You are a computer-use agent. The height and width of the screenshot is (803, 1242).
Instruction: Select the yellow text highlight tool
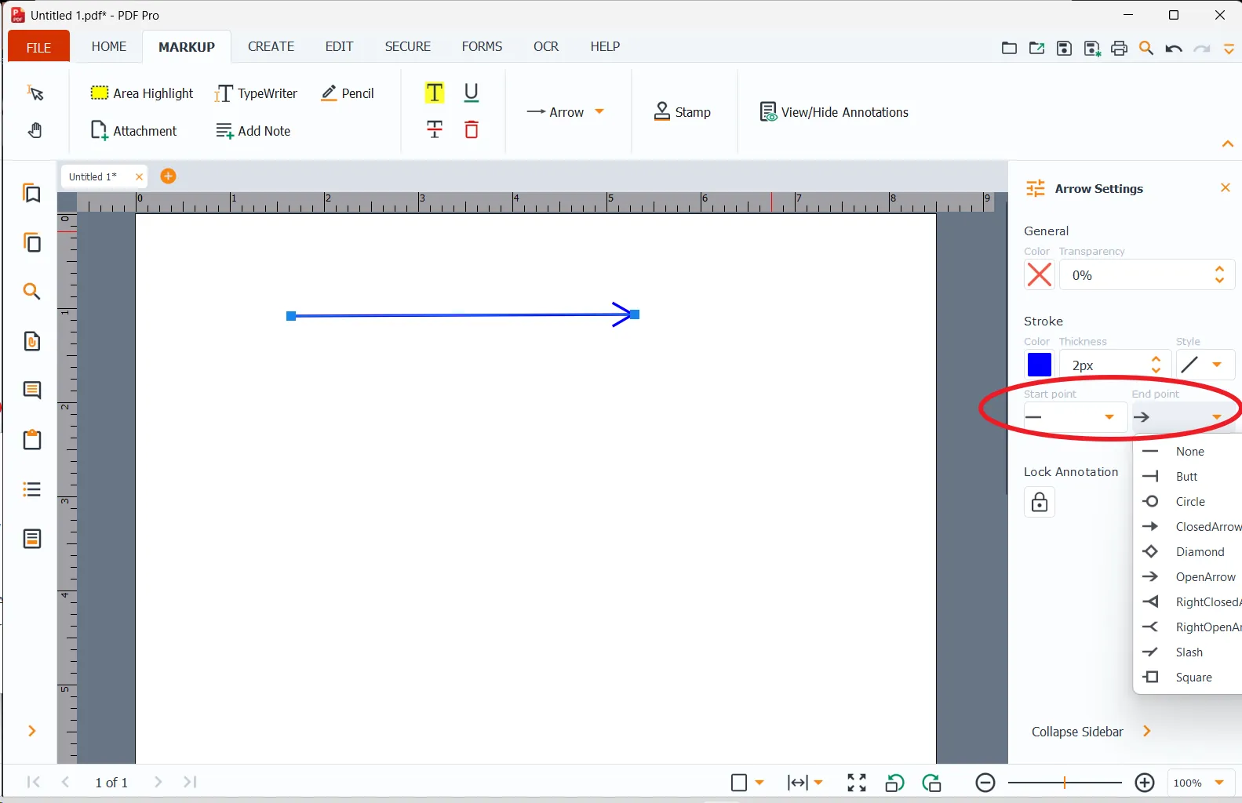tap(435, 93)
